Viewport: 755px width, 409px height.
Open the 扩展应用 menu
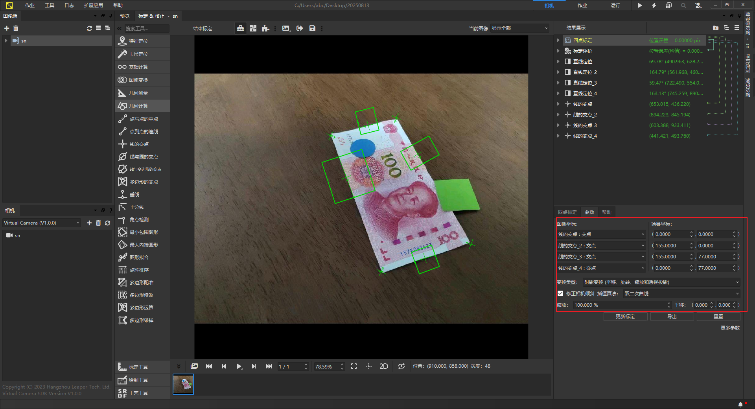coord(93,5)
